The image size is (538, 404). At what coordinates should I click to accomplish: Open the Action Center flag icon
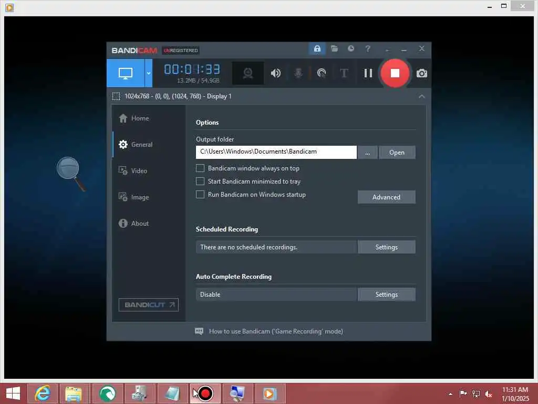[x=463, y=393]
